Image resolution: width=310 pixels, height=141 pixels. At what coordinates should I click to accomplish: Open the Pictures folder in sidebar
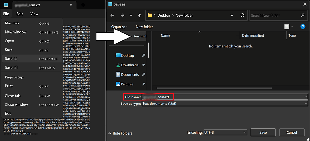pyautogui.click(x=127, y=84)
